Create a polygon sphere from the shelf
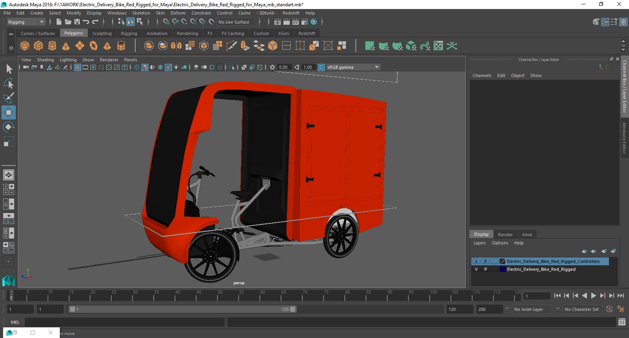The height and width of the screenshot is (338, 629). 25,46
